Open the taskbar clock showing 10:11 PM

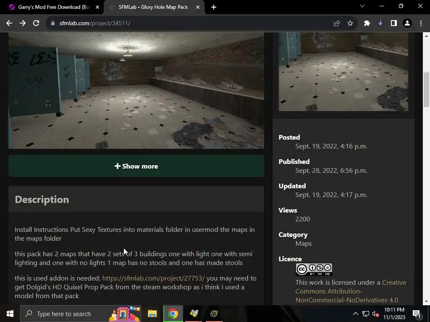pyautogui.click(x=394, y=314)
